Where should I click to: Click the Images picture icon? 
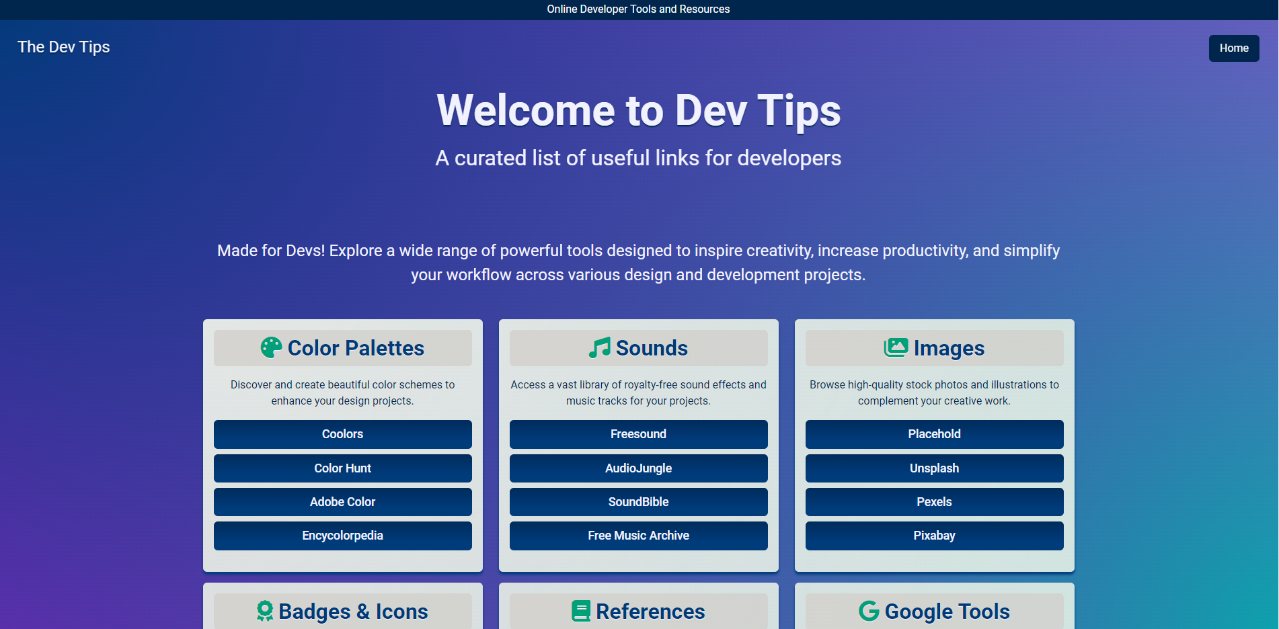(896, 347)
